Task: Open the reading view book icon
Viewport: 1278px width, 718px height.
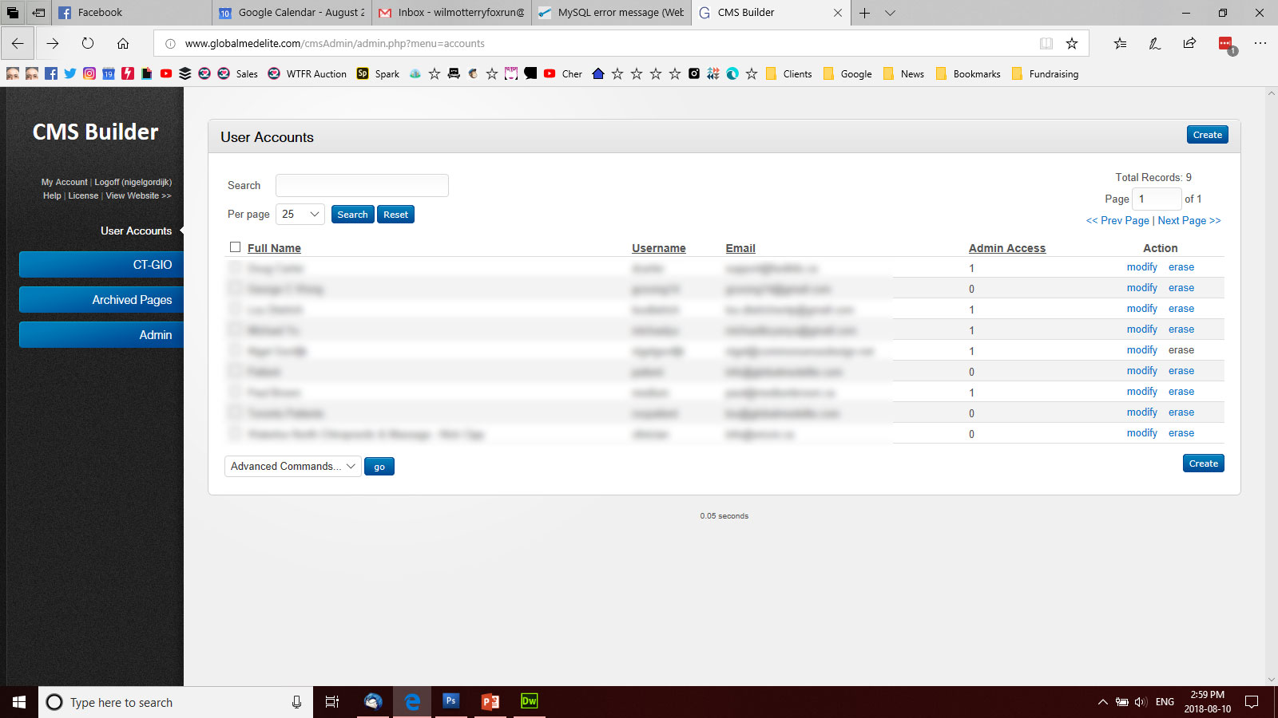Action: pos(1046,44)
